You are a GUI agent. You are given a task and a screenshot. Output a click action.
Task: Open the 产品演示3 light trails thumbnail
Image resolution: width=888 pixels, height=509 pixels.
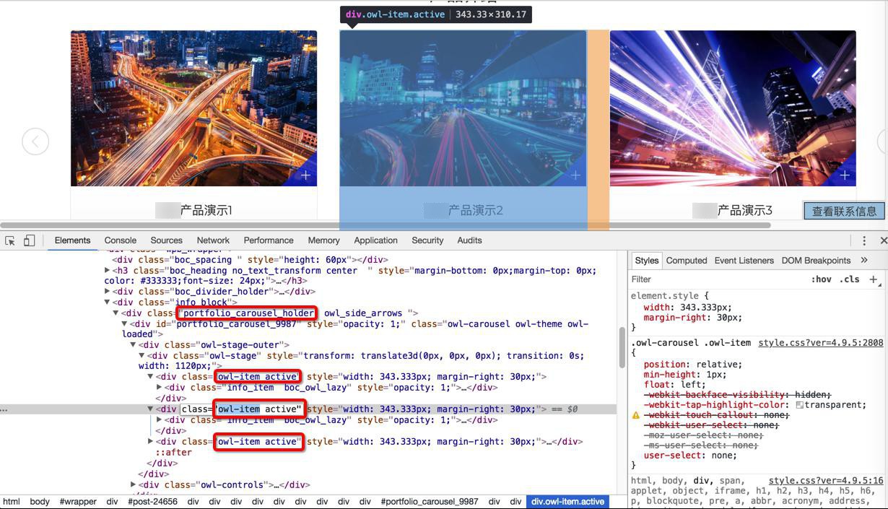pos(733,108)
